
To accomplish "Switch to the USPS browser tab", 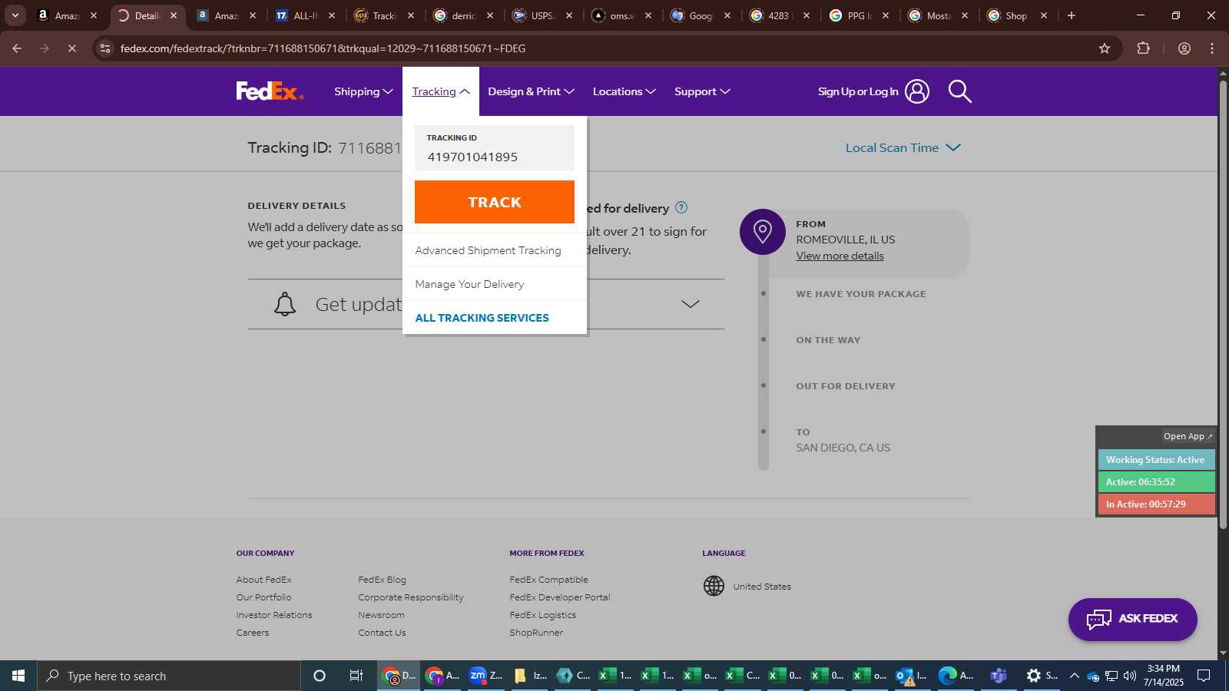I will click(542, 15).
